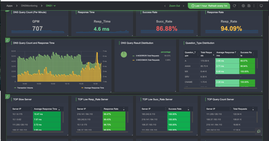Click the Zoom Out button
This screenshot has height=141, width=269.
tap(174, 6)
